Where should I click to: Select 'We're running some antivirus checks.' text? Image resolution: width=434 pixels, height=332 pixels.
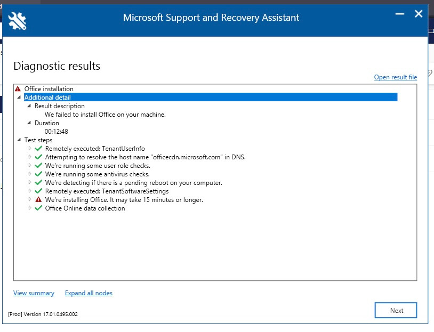[98, 174]
